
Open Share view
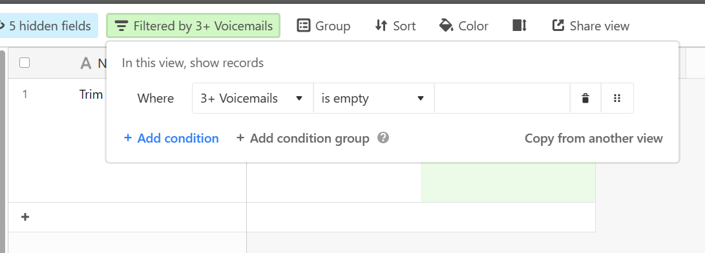tap(591, 26)
